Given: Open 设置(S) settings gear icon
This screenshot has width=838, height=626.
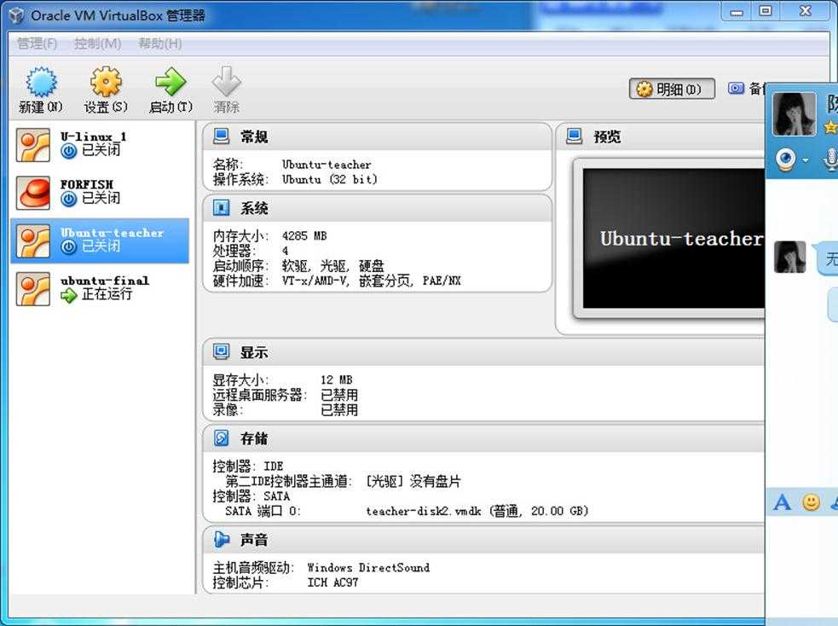Looking at the screenshot, I should (106, 83).
